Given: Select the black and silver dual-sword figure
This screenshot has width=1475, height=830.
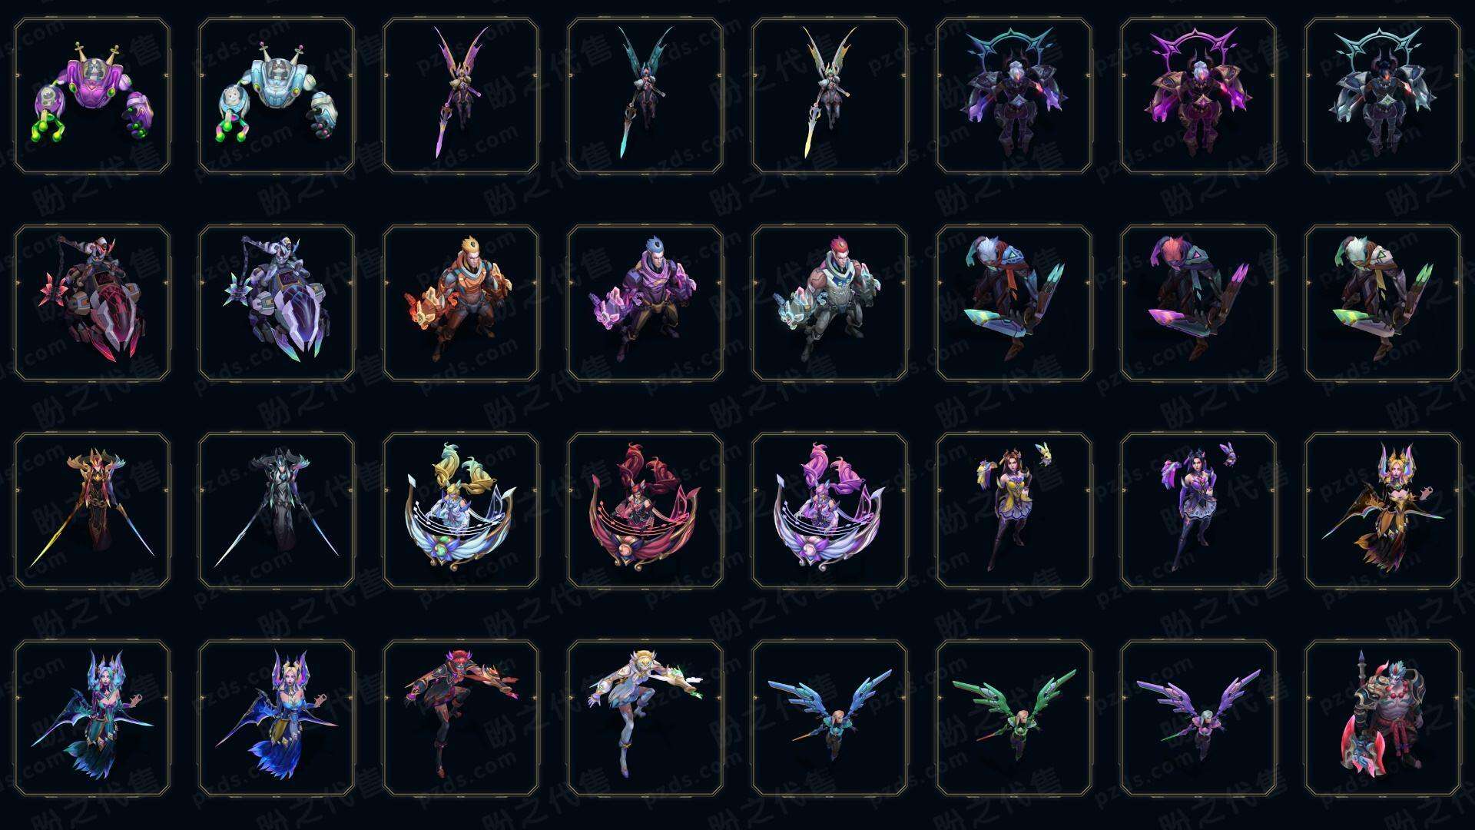Looking at the screenshot, I should [x=277, y=510].
